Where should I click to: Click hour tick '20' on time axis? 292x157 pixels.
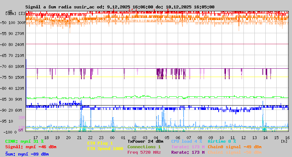tap(68, 138)
